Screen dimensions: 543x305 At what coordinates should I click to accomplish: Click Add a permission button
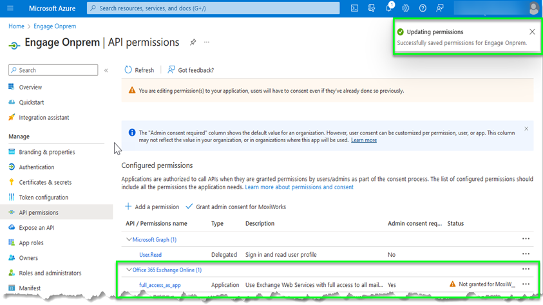[x=152, y=207]
